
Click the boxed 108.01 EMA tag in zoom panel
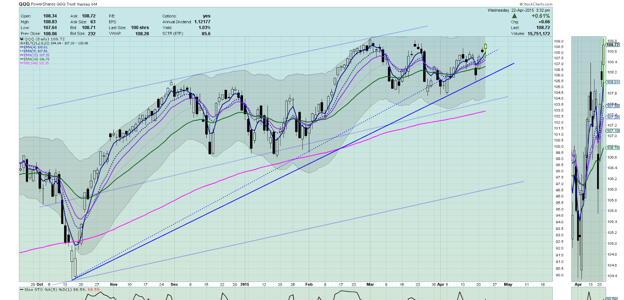point(613,82)
